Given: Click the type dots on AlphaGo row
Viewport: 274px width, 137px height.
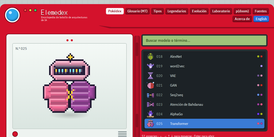Looking at the screenshot, I should (260, 114).
